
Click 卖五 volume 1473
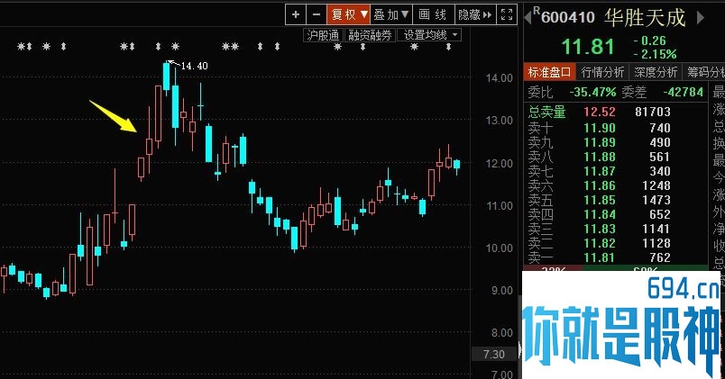[x=656, y=200]
